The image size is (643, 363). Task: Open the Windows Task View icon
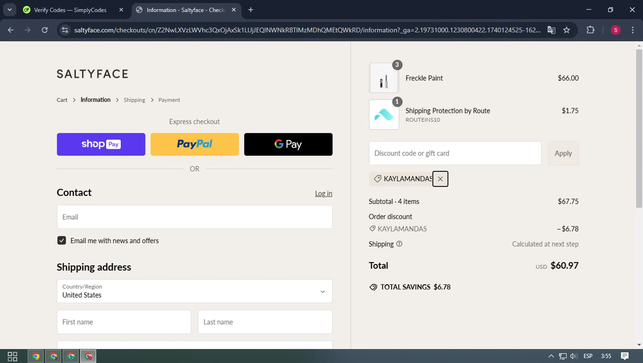click(12, 356)
